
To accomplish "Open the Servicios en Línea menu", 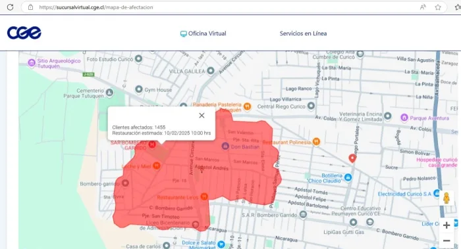I will pyautogui.click(x=303, y=34).
